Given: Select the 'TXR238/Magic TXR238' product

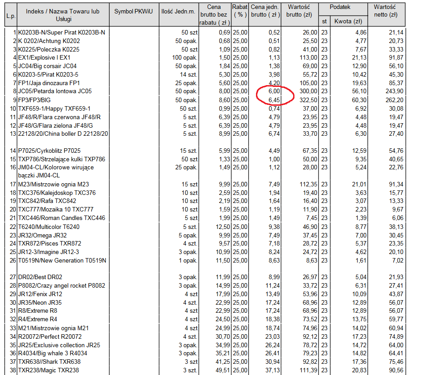Looking at the screenshot, I should pyautogui.click(x=49, y=370).
